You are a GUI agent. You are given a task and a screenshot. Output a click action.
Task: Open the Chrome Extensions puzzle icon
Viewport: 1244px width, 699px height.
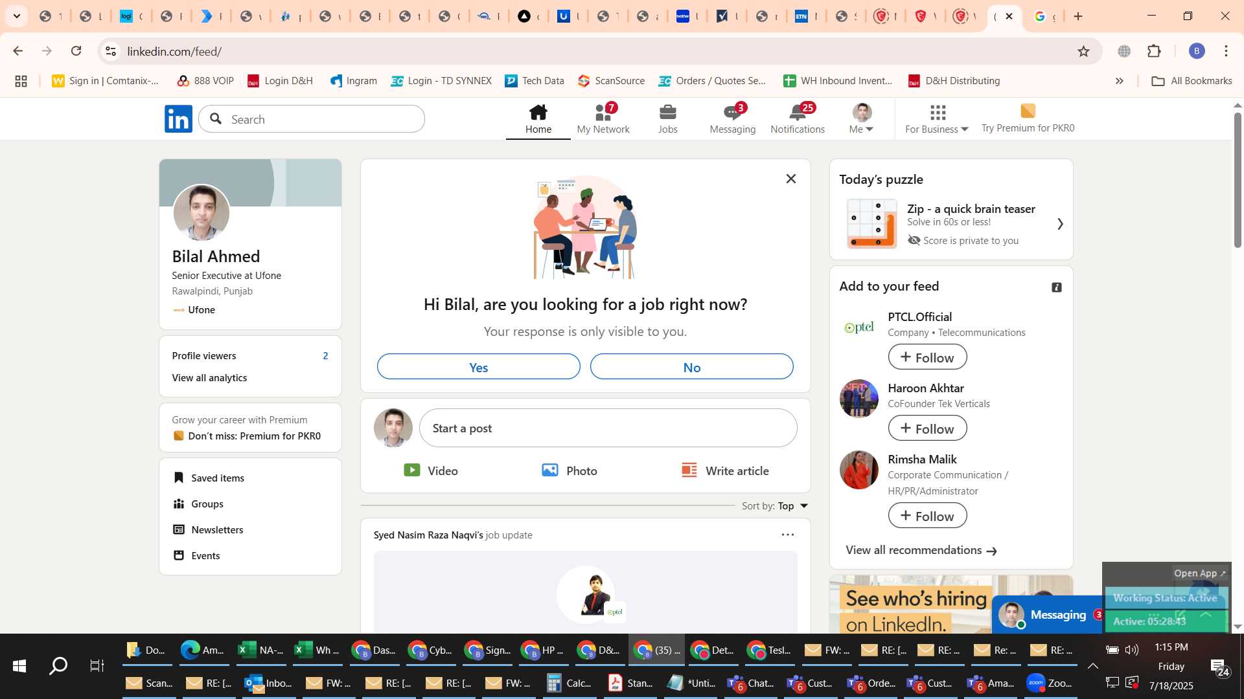coord(1154,51)
